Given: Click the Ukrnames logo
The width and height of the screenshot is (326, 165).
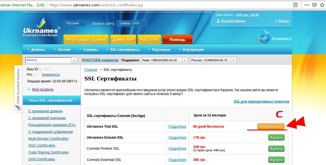Looking at the screenshot, I should tap(42, 27).
